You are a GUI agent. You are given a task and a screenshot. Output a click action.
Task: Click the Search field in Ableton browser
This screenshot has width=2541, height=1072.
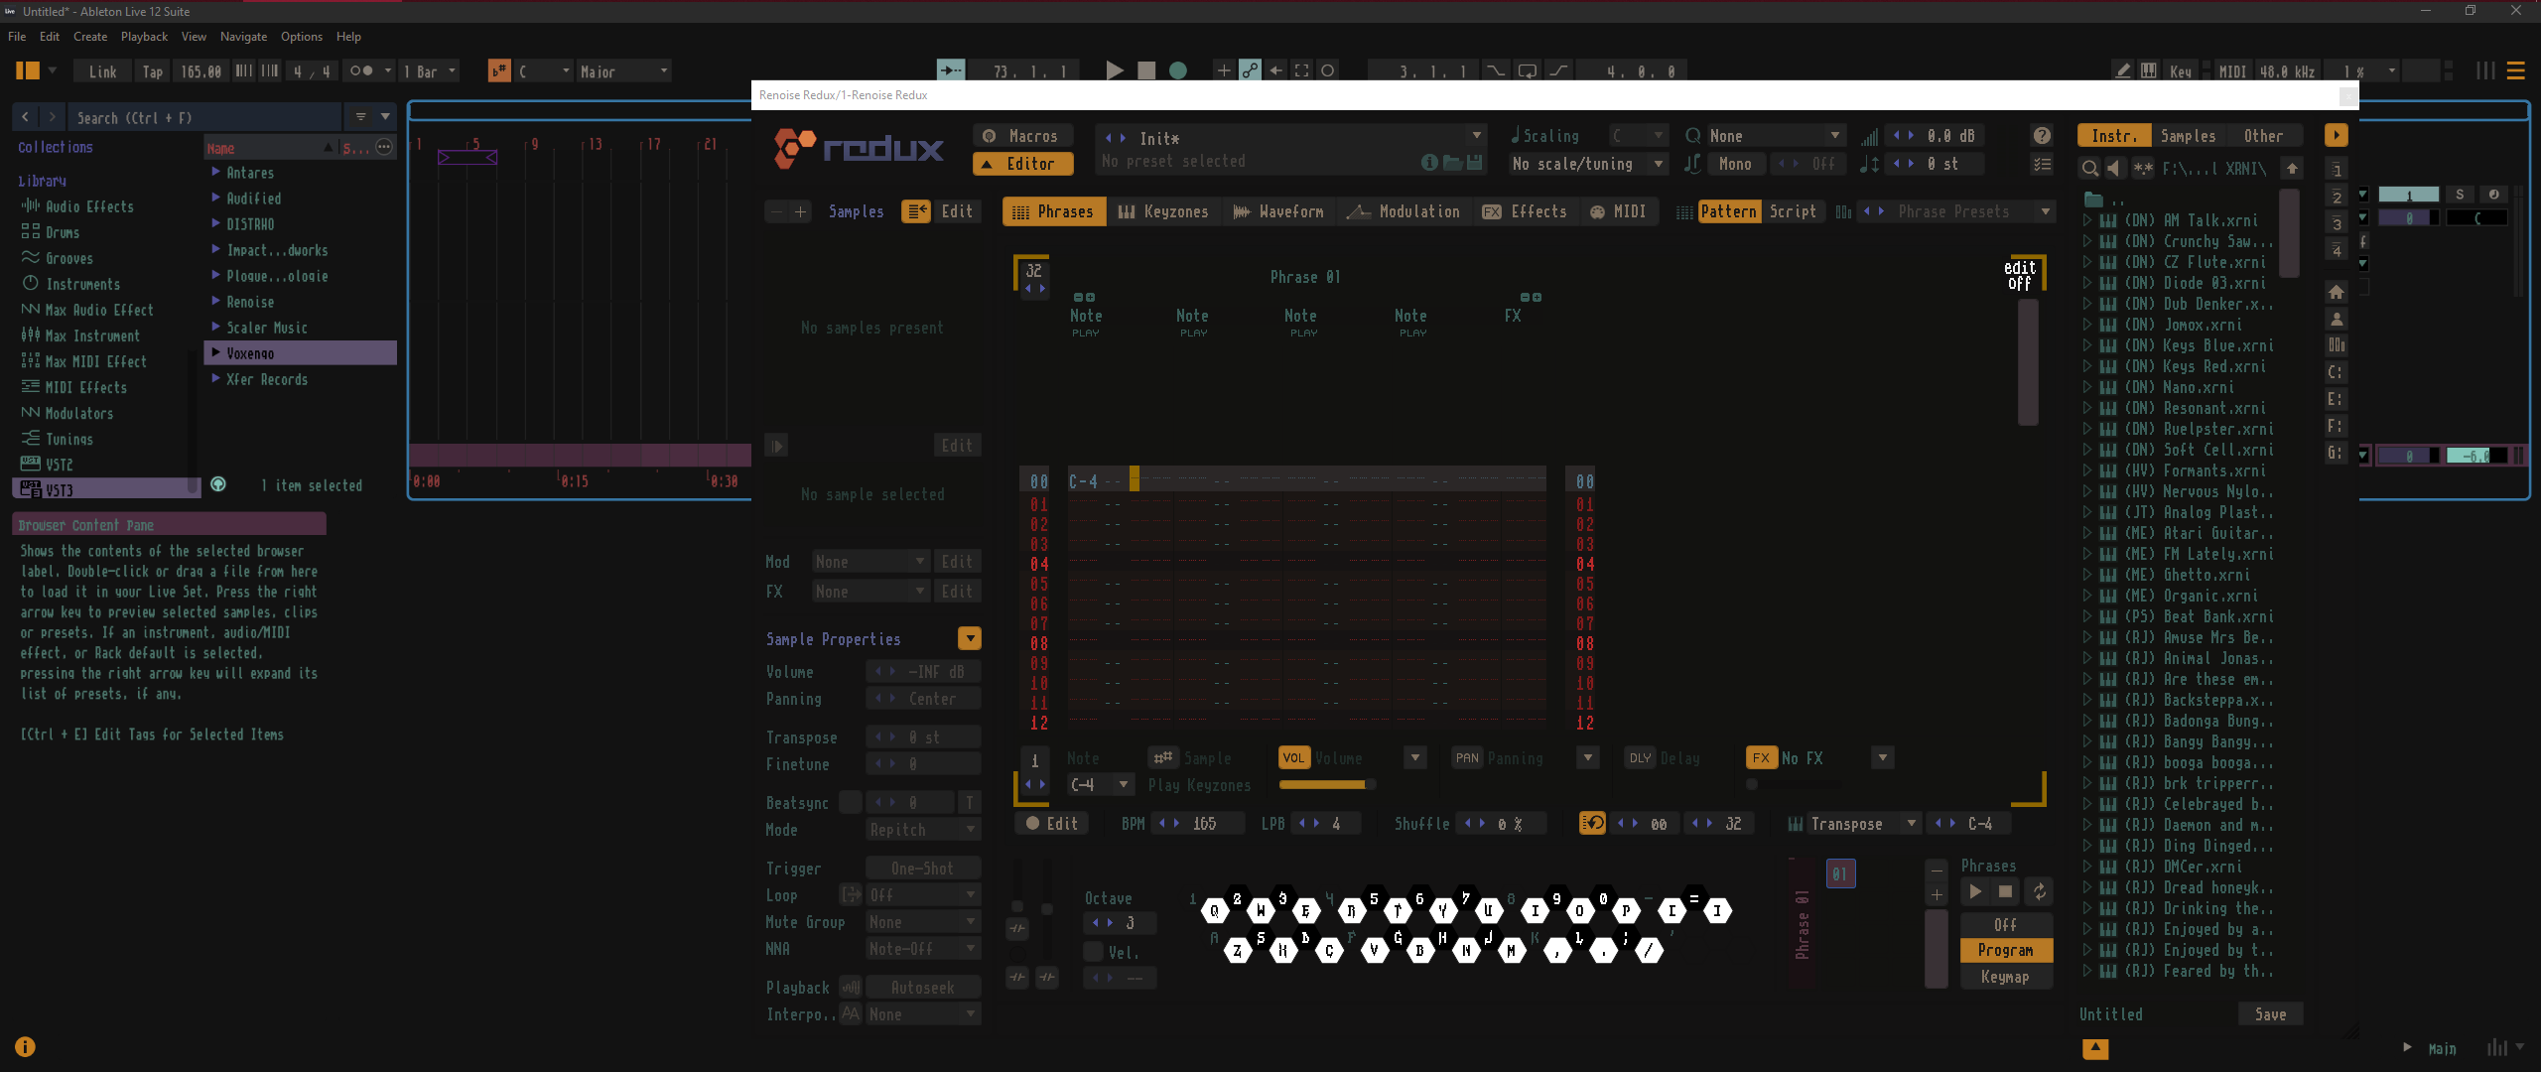[199, 118]
